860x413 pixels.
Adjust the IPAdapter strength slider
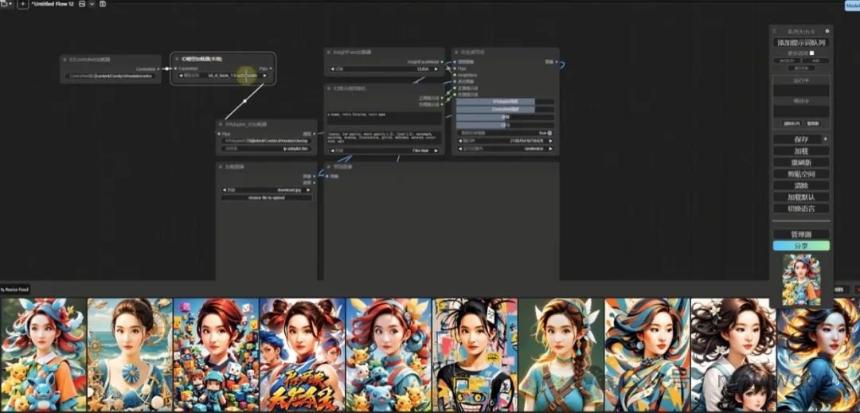coord(505,102)
